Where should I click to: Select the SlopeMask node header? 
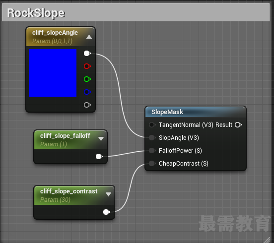click(196, 112)
